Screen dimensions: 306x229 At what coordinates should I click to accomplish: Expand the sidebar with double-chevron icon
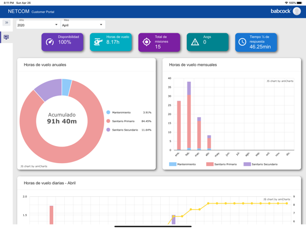pos(7,23)
